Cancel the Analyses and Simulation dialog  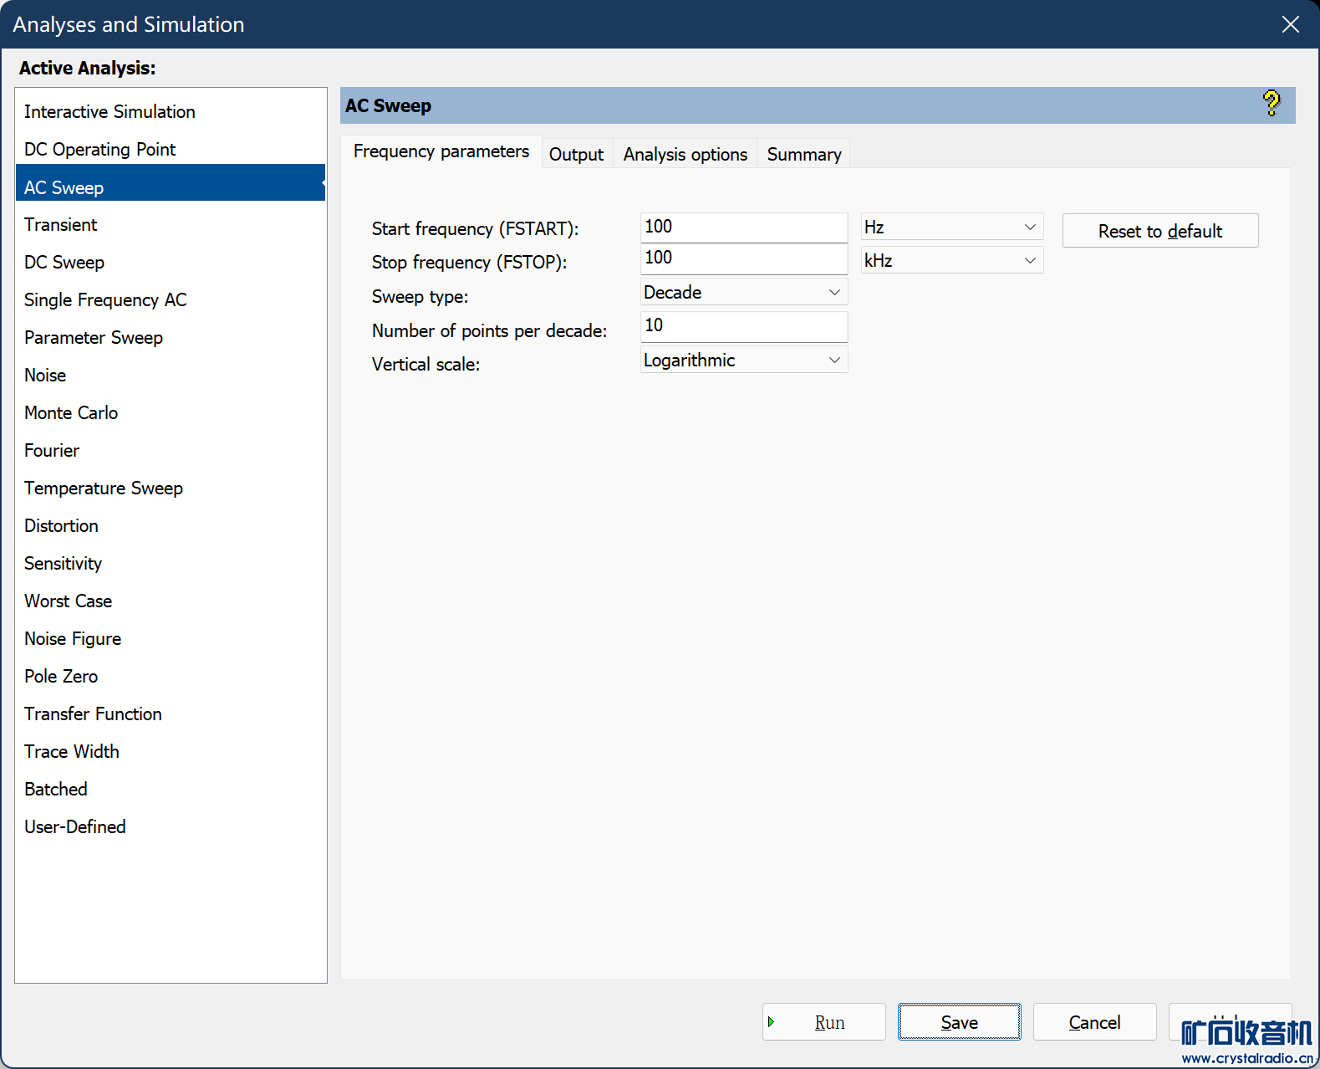[1094, 1022]
